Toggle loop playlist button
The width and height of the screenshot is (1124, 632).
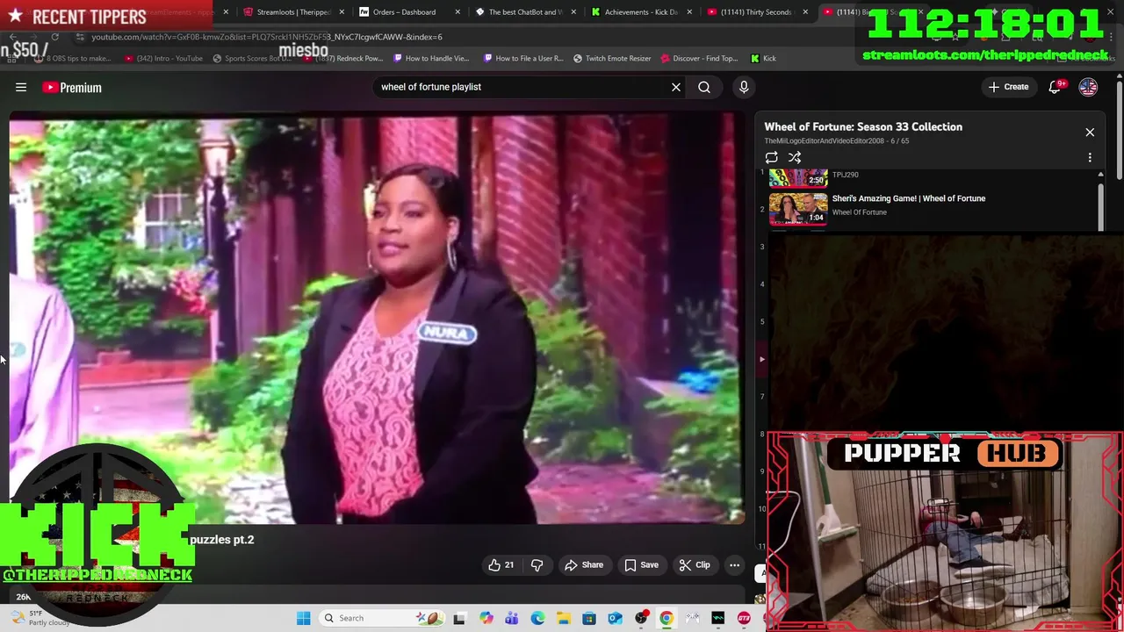[x=771, y=158]
